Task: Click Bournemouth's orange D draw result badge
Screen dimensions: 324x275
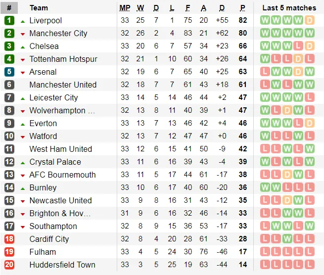Action: (287, 175)
